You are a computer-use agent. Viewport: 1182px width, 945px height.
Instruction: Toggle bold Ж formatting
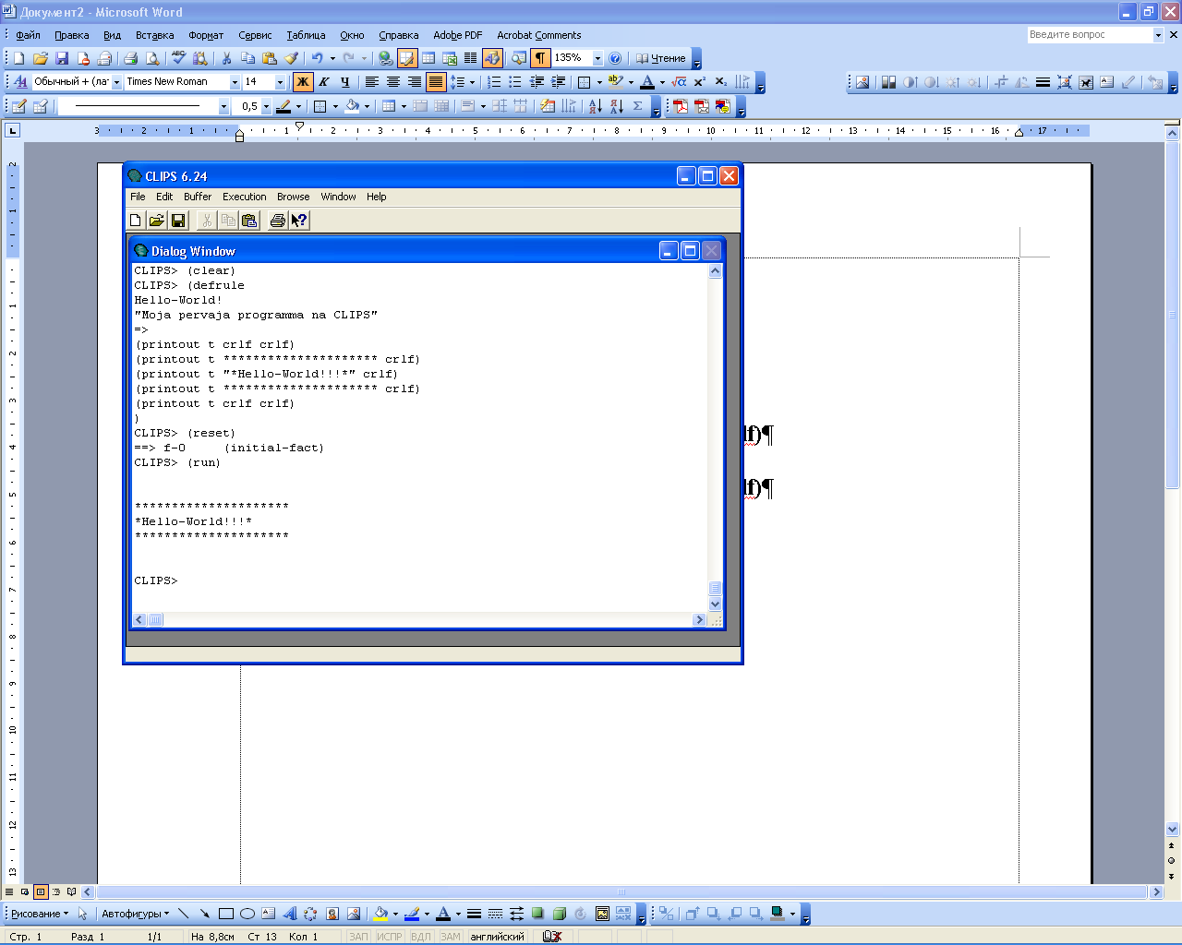click(x=302, y=82)
